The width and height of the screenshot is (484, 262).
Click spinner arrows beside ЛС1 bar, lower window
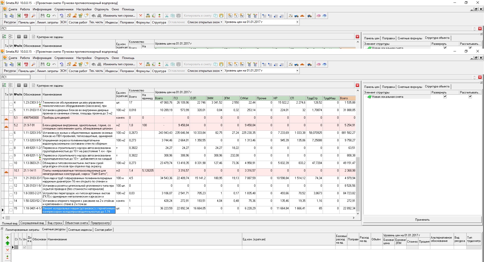(x=474, y=77)
